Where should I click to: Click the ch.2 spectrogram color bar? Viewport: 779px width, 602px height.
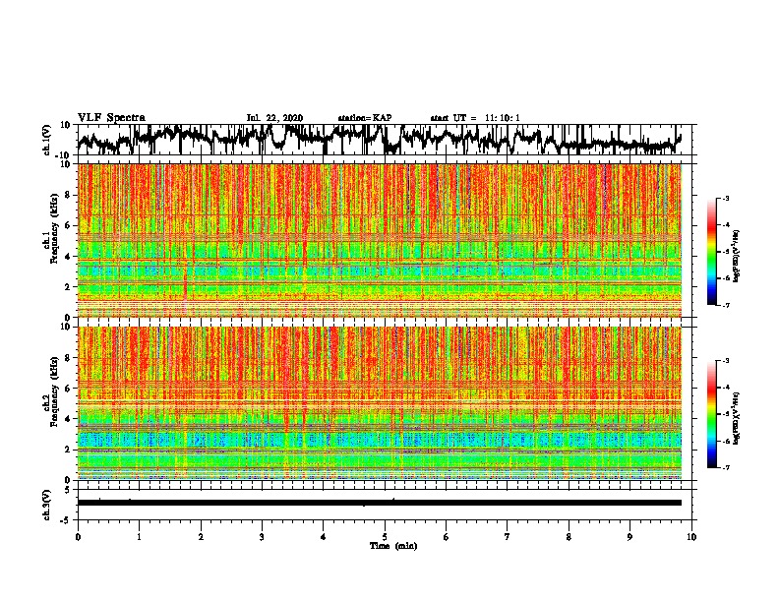(711, 414)
